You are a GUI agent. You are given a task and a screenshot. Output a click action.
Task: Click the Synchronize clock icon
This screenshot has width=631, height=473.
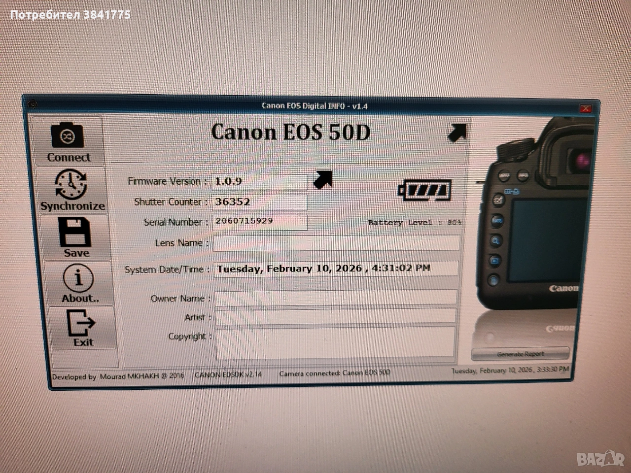[71, 184]
